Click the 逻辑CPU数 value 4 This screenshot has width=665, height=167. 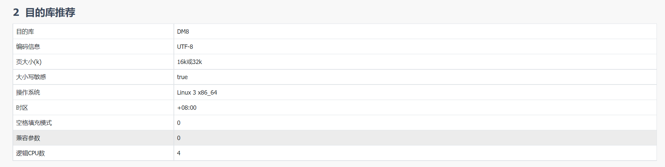click(179, 153)
